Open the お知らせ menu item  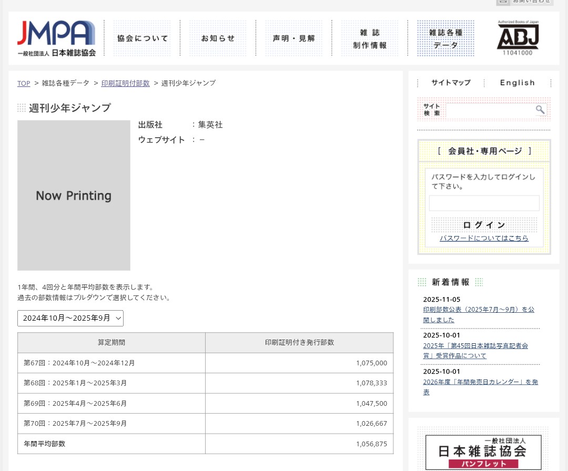coord(218,38)
